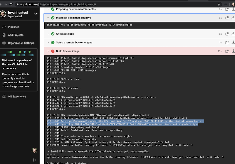The height and width of the screenshot is (164, 235).
Task: Download Setup a remote Docker engine output
Action: point(233,42)
